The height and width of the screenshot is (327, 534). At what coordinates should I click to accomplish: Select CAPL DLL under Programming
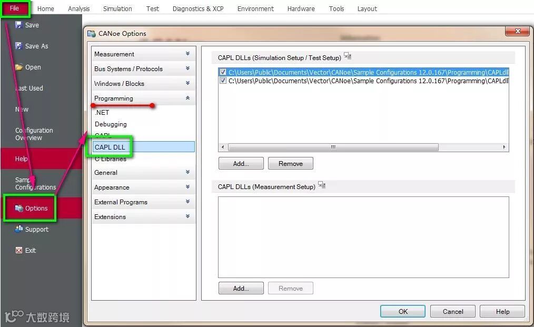click(143, 147)
